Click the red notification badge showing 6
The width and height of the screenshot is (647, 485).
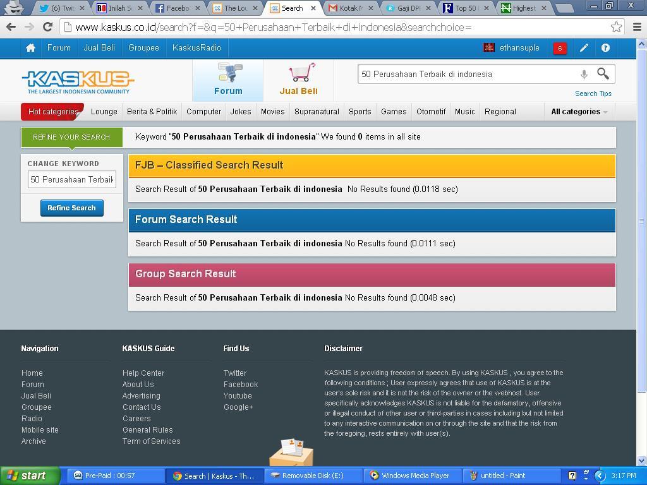(560, 48)
